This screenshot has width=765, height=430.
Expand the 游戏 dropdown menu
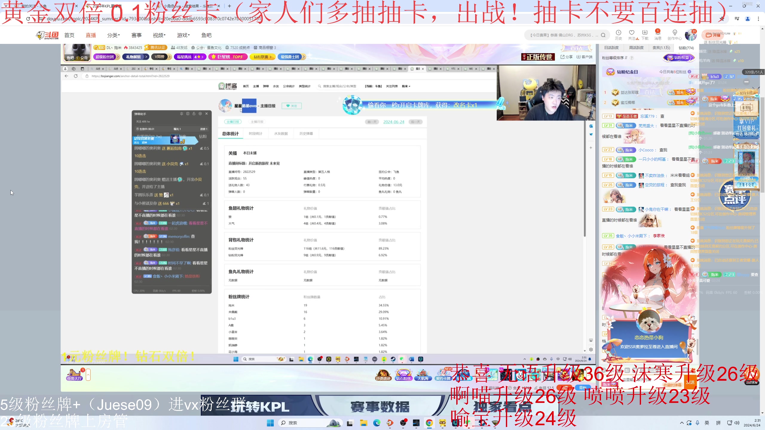(183, 35)
